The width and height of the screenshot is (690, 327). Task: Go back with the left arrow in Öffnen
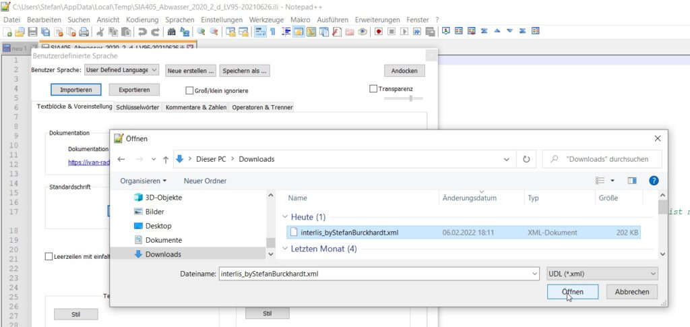pos(121,159)
